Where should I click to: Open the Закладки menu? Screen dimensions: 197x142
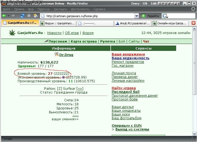[x=60, y=9]
